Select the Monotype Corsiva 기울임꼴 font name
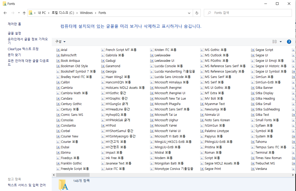Viewport: 296px width, 191px height. point(174,169)
